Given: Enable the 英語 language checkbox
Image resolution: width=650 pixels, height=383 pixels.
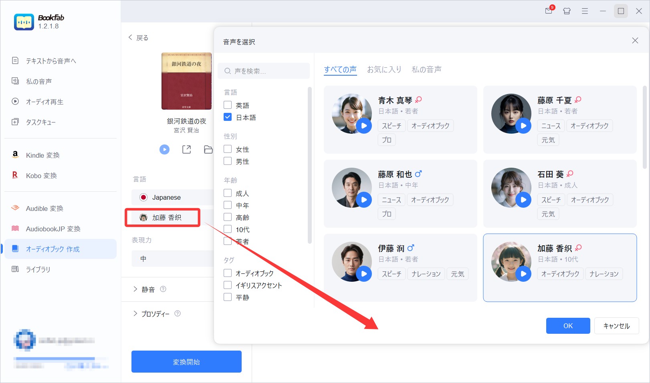Looking at the screenshot, I should point(228,105).
